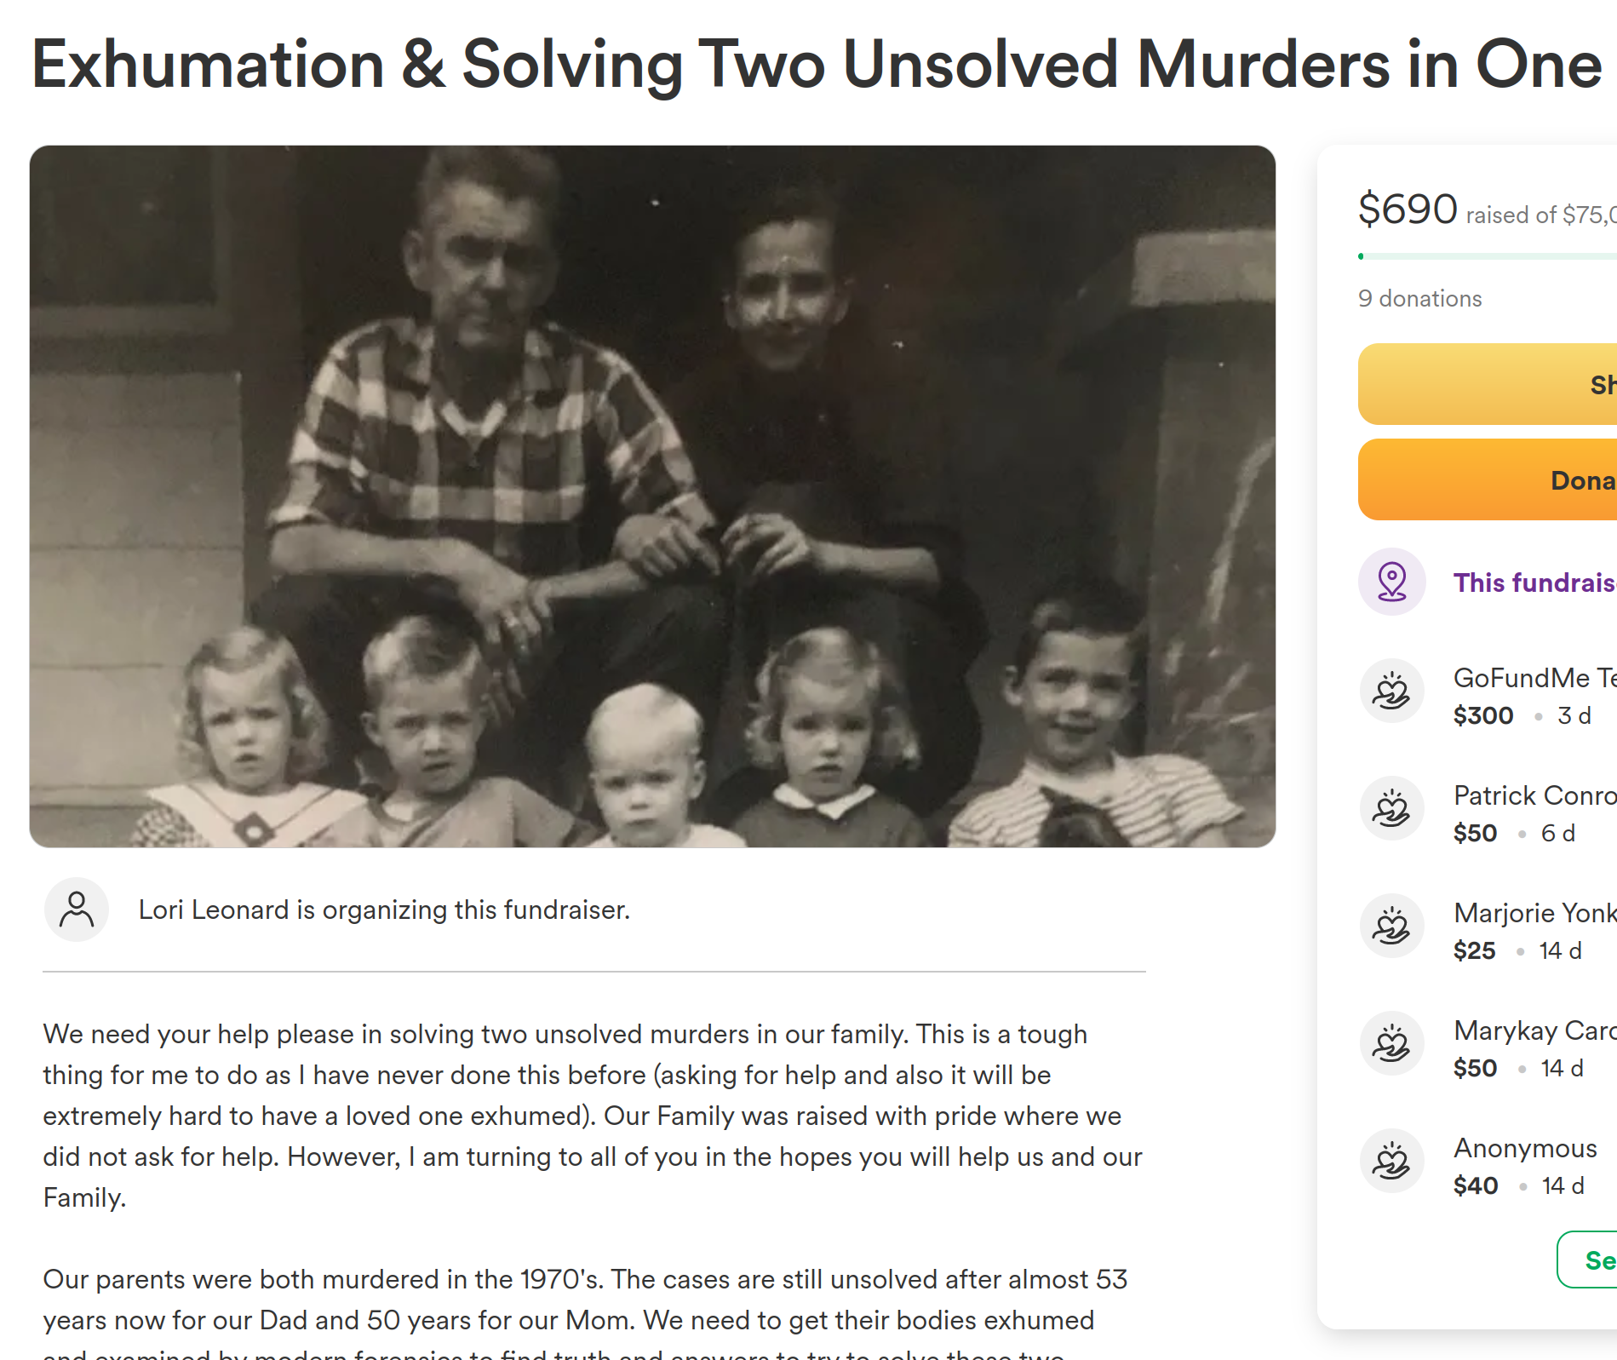Image resolution: width=1617 pixels, height=1360 pixels.
Task: Select the Marjorie Yonk donor name
Action: (x=1534, y=913)
